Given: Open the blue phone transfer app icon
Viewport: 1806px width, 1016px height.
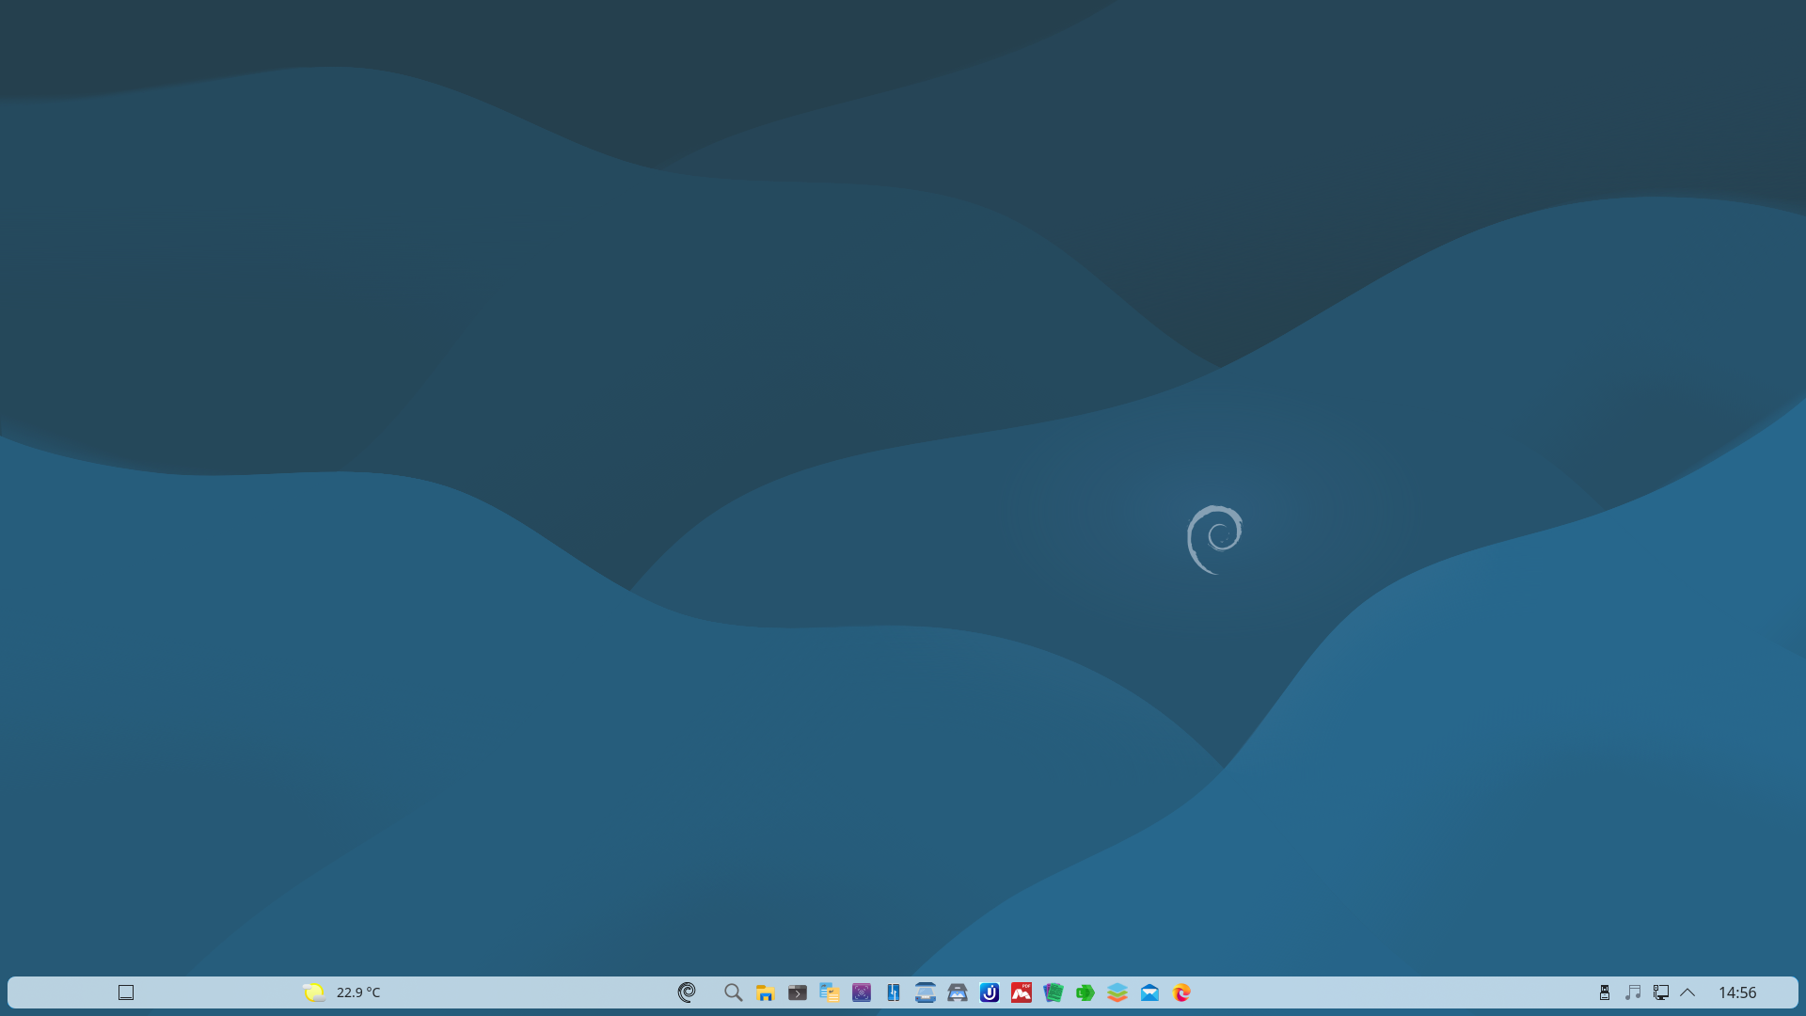Looking at the screenshot, I should (x=894, y=992).
